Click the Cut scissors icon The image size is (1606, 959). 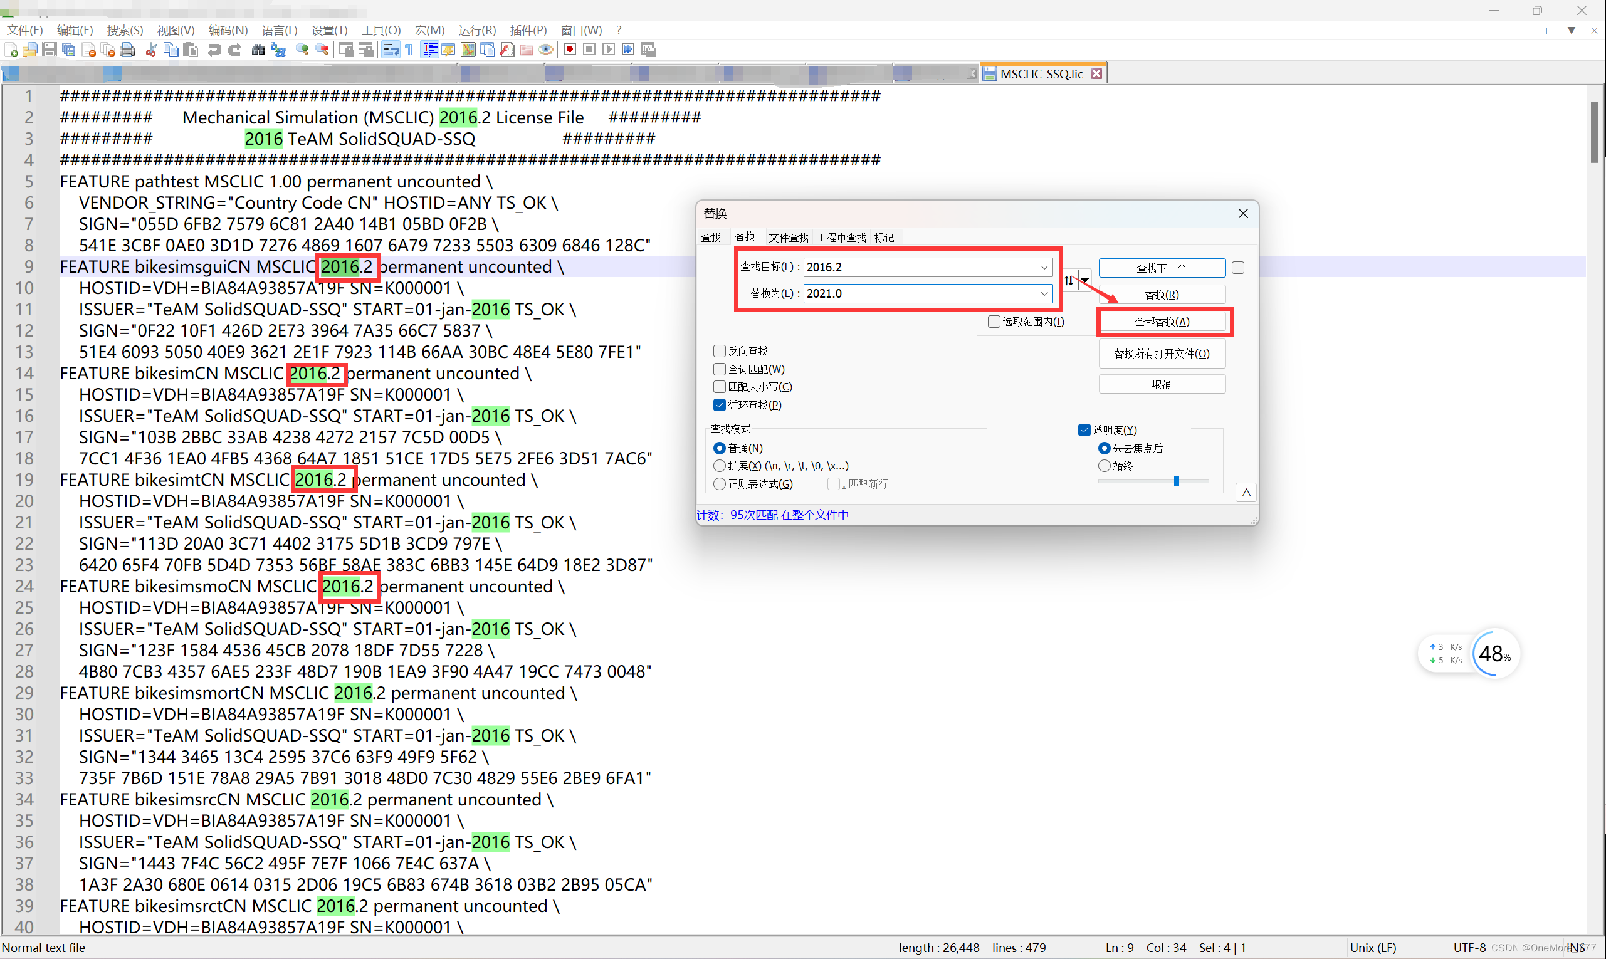[x=152, y=50]
